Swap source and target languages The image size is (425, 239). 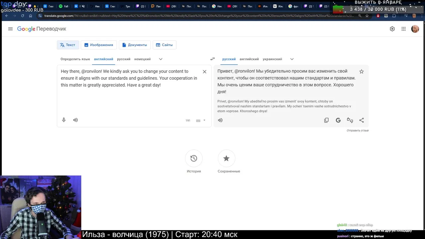212,59
